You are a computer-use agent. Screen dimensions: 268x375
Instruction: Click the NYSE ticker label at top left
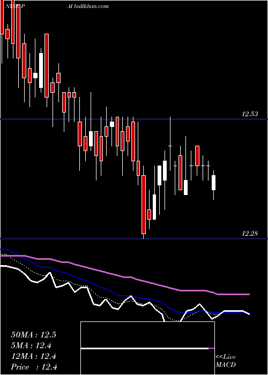click(16, 6)
